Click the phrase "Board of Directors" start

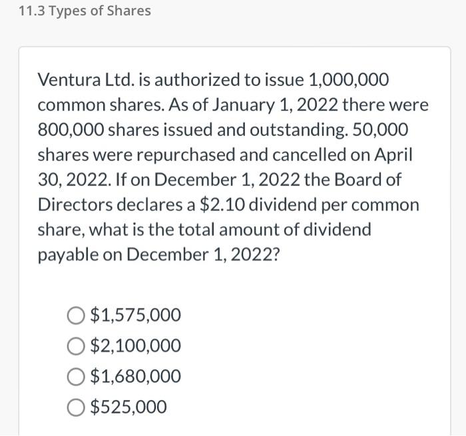pos(367,180)
